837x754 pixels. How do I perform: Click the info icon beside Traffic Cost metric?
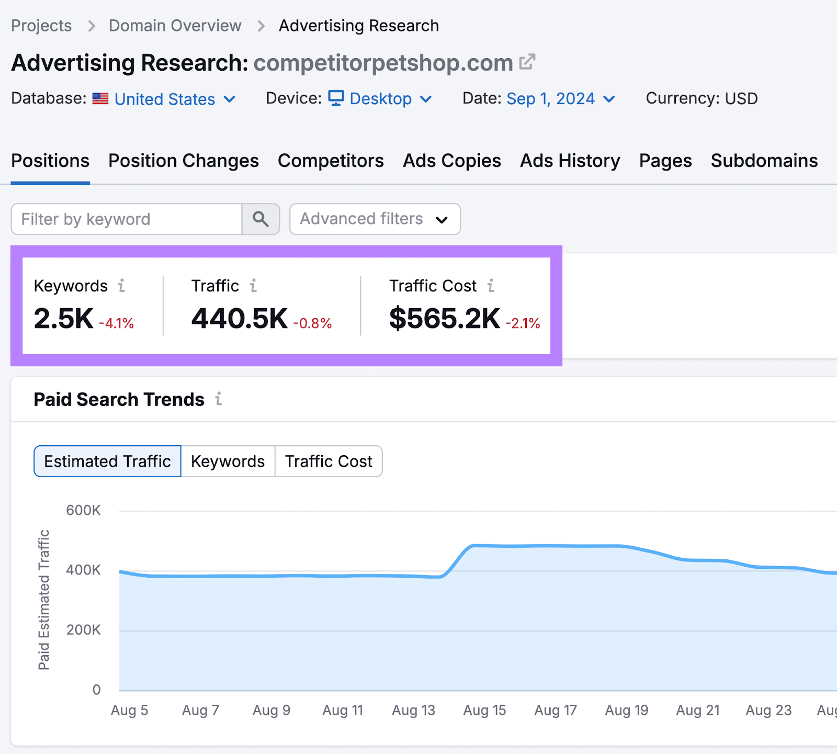(x=491, y=286)
